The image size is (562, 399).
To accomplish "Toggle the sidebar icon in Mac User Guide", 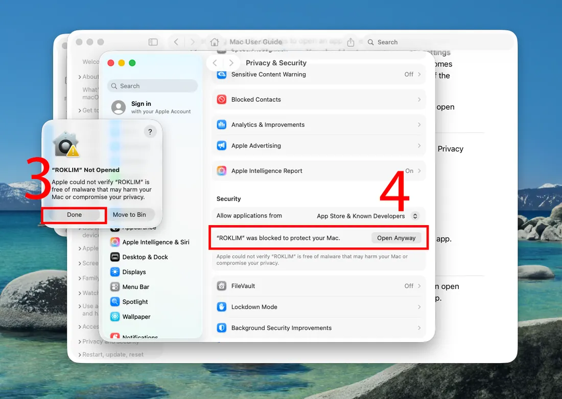I will pyautogui.click(x=153, y=42).
